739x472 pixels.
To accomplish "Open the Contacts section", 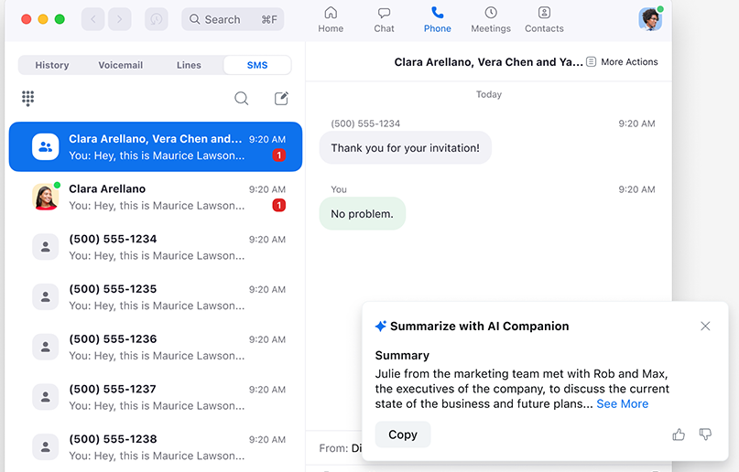I will click(544, 19).
